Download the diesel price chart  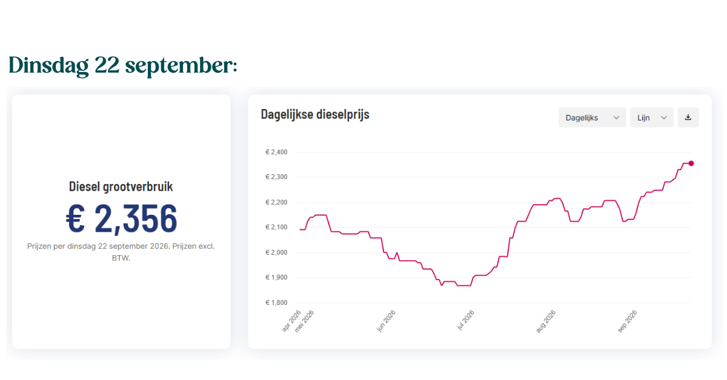coord(688,117)
